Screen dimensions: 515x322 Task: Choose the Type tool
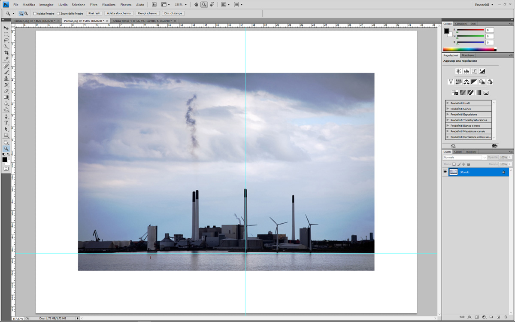pos(6,123)
